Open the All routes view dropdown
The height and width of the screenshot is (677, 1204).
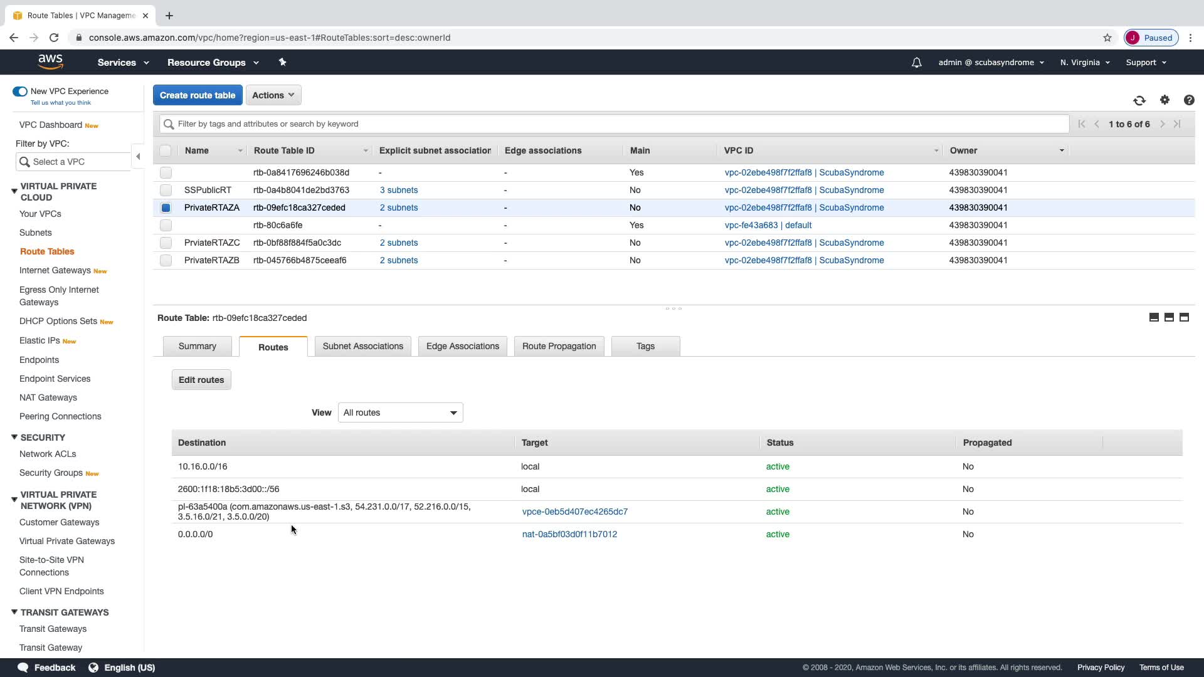pyautogui.click(x=400, y=412)
